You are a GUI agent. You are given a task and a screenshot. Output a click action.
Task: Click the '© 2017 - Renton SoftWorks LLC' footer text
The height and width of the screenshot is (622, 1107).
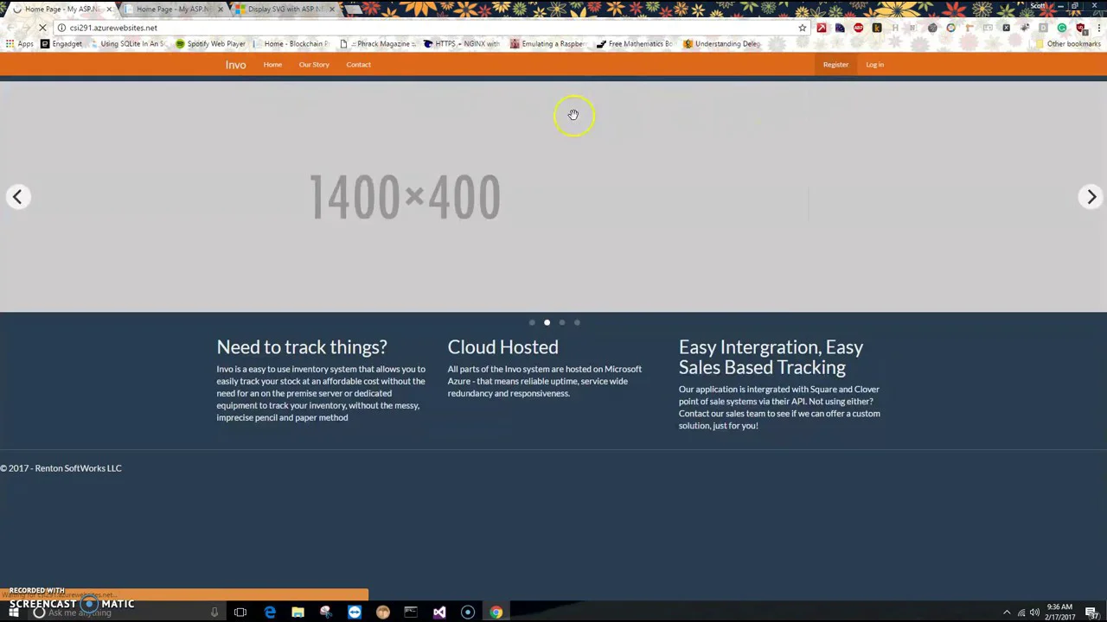[x=61, y=468]
